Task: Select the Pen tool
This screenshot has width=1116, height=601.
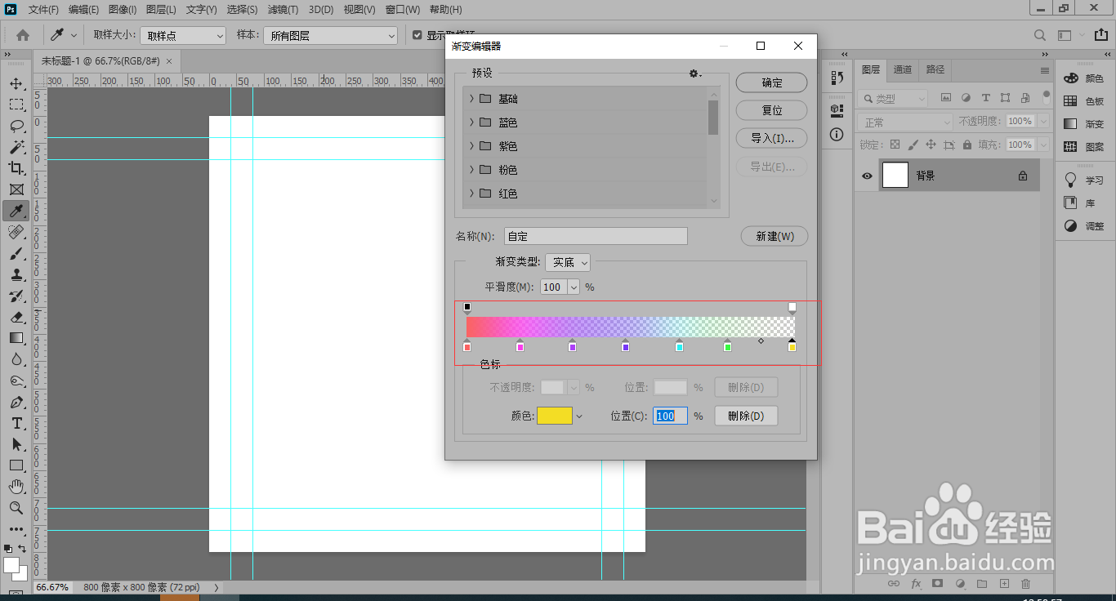Action: click(16, 402)
